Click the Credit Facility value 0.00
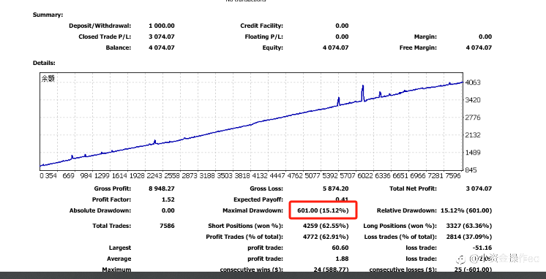Viewport: 546px width, 279px height. (342, 26)
